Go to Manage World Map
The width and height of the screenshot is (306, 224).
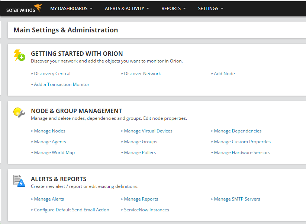point(54,152)
